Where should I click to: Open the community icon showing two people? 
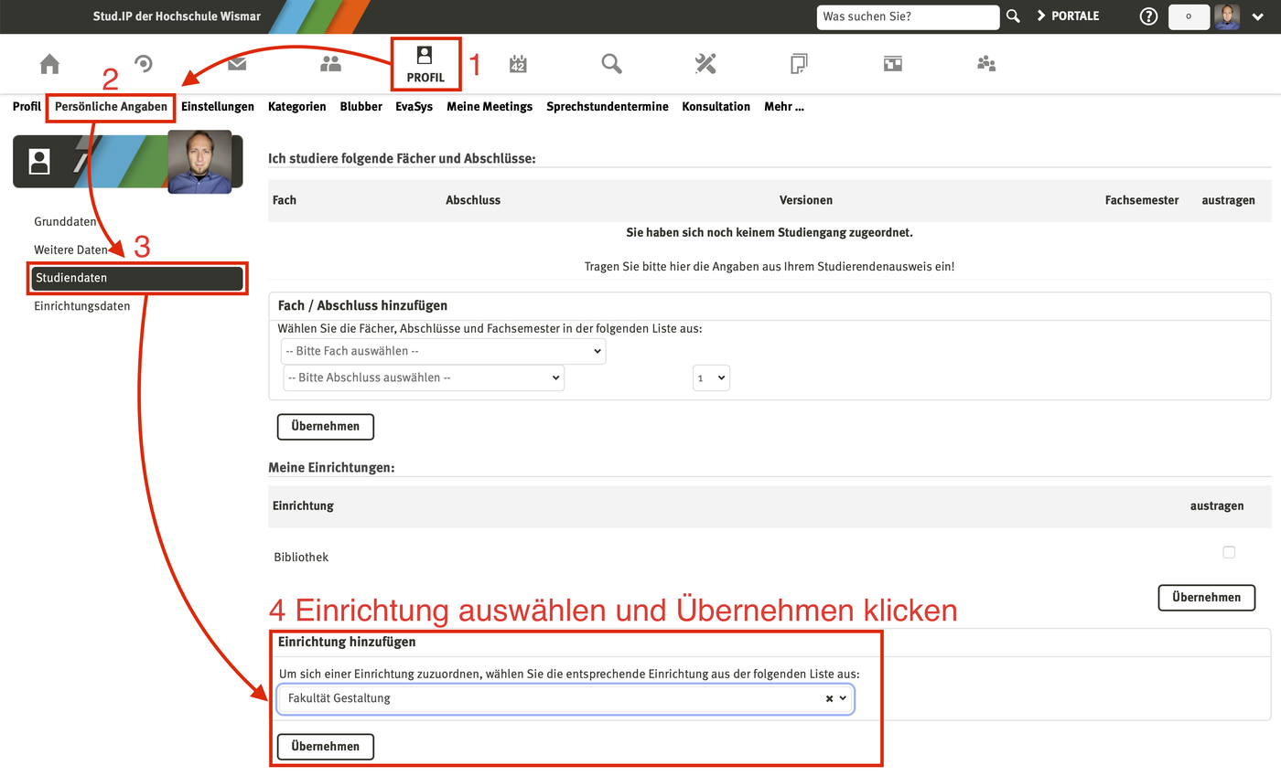(330, 63)
